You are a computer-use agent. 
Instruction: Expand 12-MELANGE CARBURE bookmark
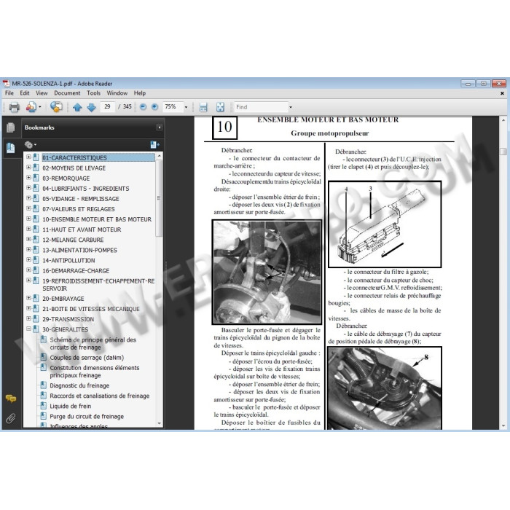[28, 240]
